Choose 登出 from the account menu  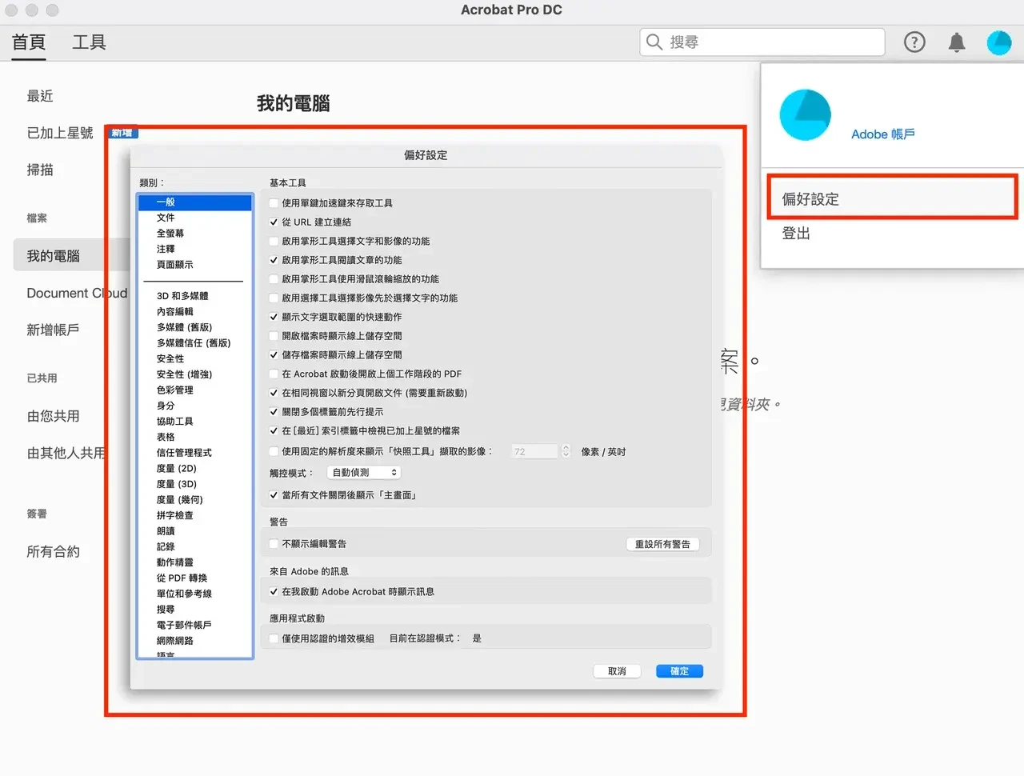[x=796, y=234]
